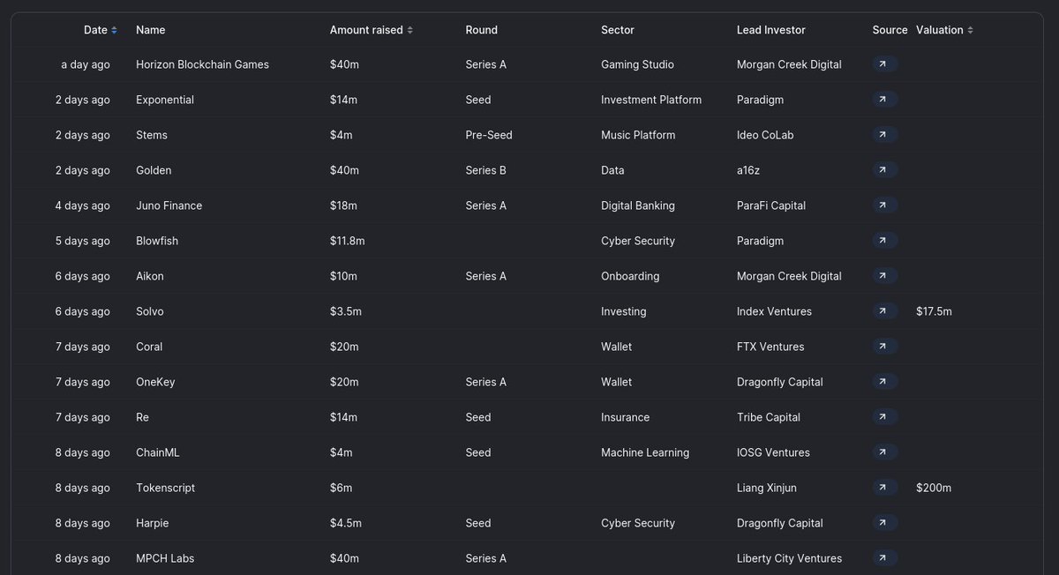Select the Solvo name cell
Image resolution: width=1059 pixels, height=575 pixels.
(150, 311)
